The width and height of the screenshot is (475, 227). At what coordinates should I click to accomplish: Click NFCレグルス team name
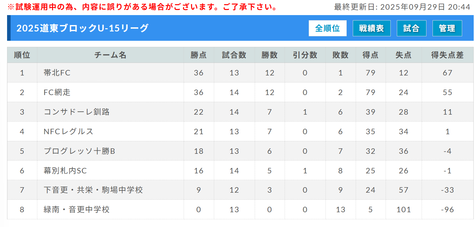[x=69, y=132]
